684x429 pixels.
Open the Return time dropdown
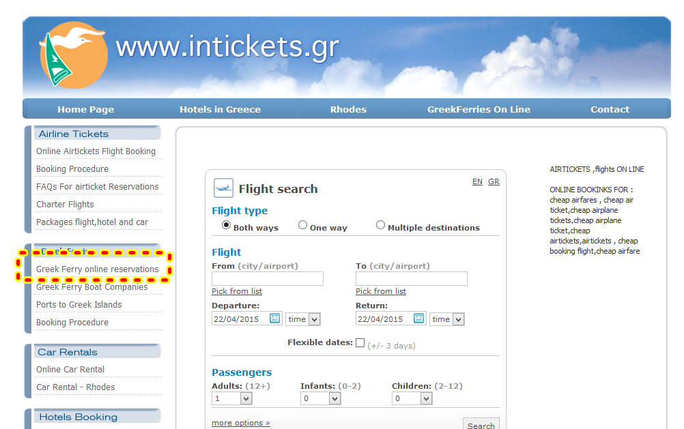click(x=447, y=319)
